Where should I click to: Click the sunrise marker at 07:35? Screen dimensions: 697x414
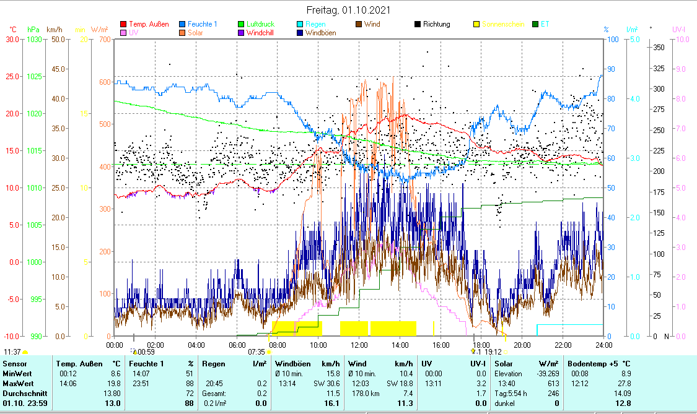[269, 351]
